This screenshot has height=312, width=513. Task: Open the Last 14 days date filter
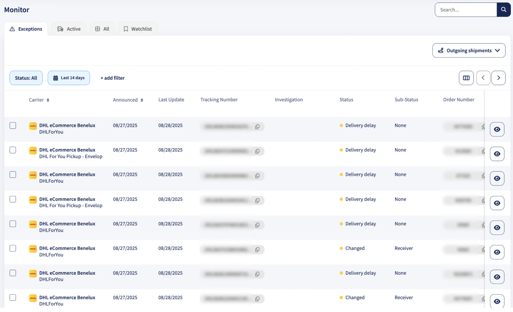click(x=69, y=78)
